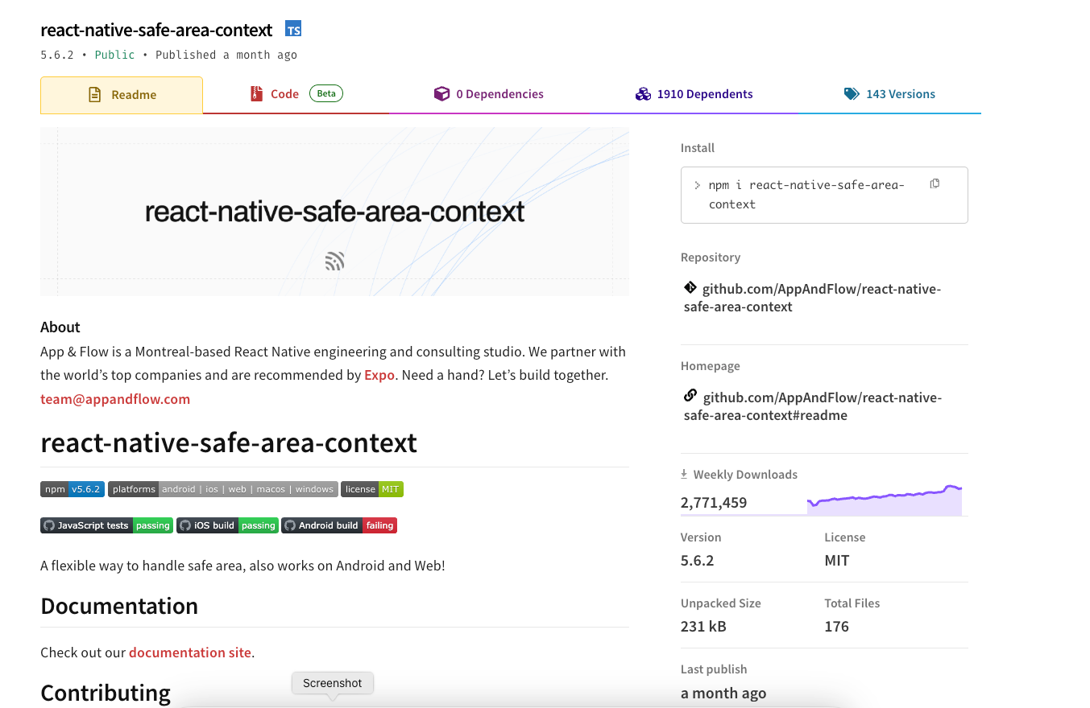Click the weekly downloads sparkline chart

pyautogui.click(x=885, y=500)
